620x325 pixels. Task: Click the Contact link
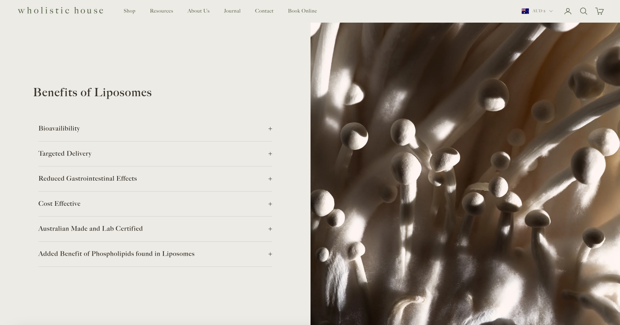coord(264,11)
